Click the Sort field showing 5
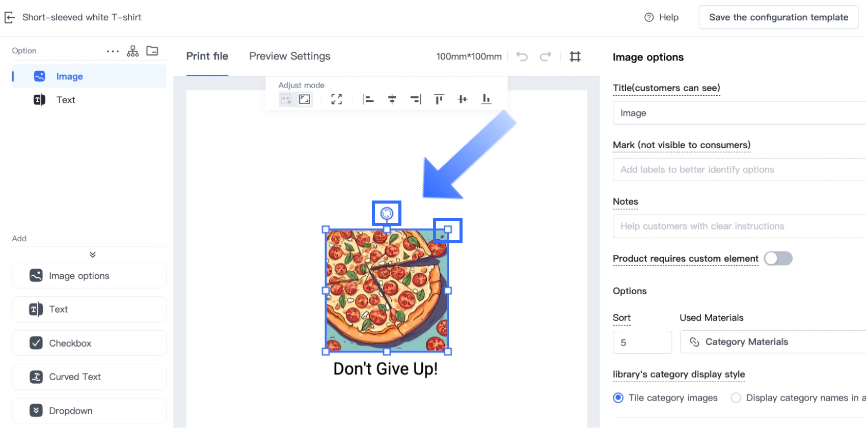 click(642, 343)
